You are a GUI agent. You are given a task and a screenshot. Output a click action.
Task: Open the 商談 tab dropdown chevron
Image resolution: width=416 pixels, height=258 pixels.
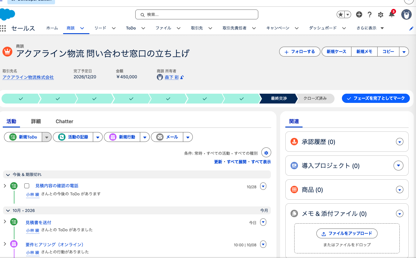point(82,28)
